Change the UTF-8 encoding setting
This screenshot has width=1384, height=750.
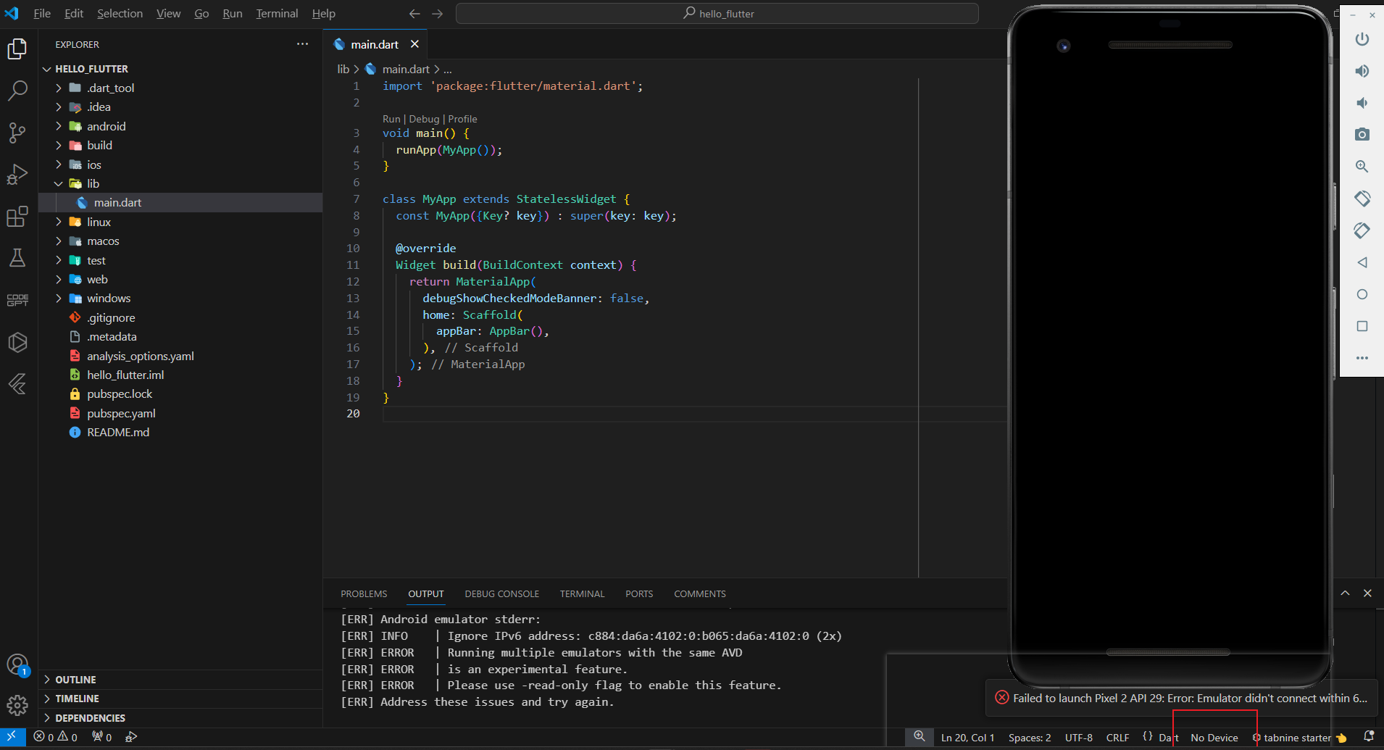pyautogui.click(x=1079, y=738)
